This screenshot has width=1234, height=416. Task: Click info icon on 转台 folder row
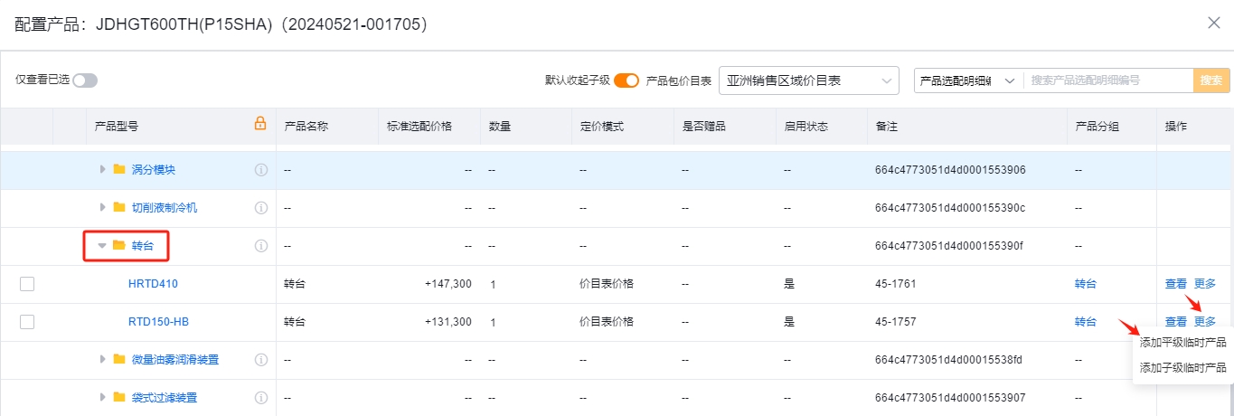[x=260, y=246]
